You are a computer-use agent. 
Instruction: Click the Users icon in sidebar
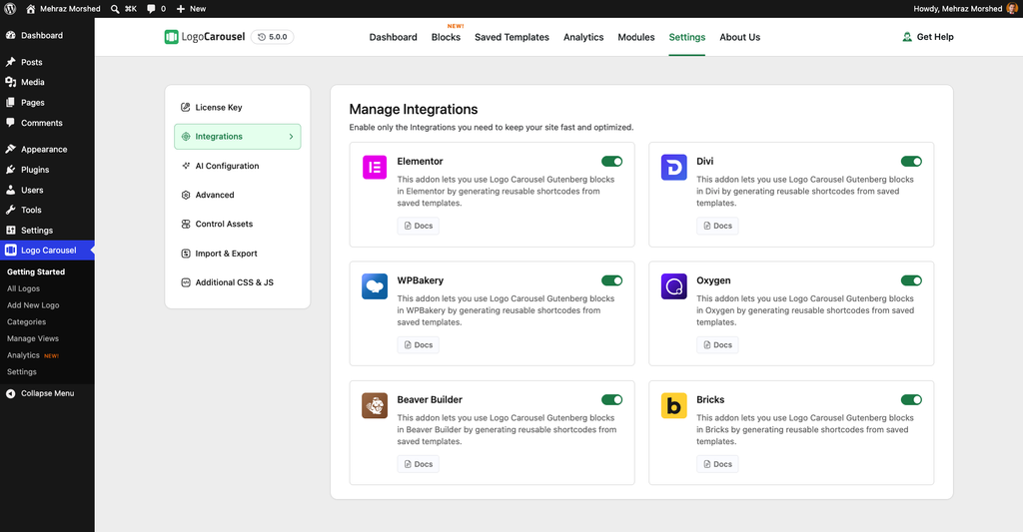10,190
